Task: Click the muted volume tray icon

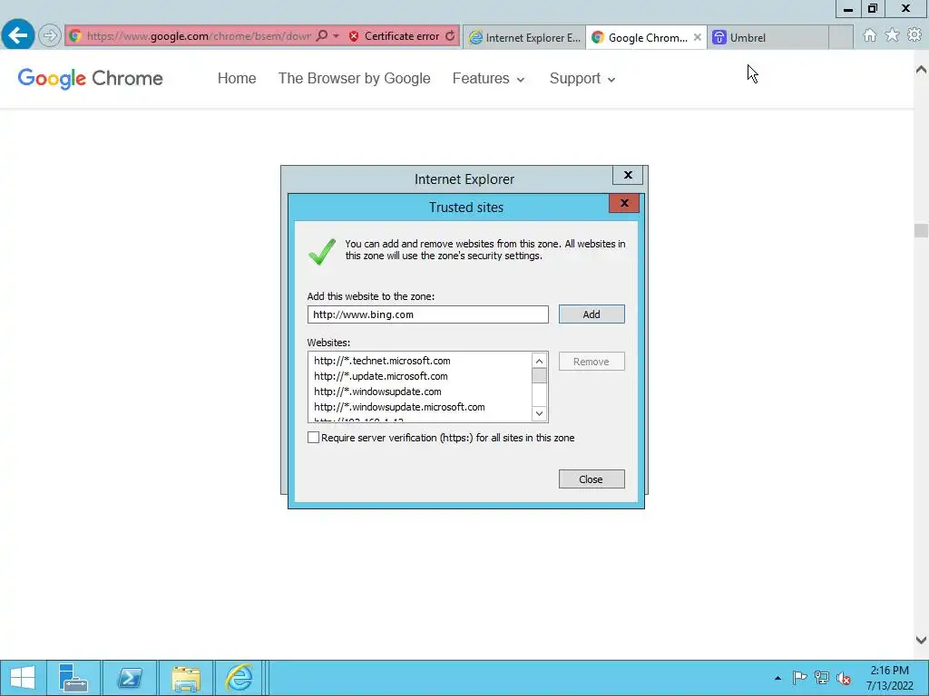Action: click(844, 678)
